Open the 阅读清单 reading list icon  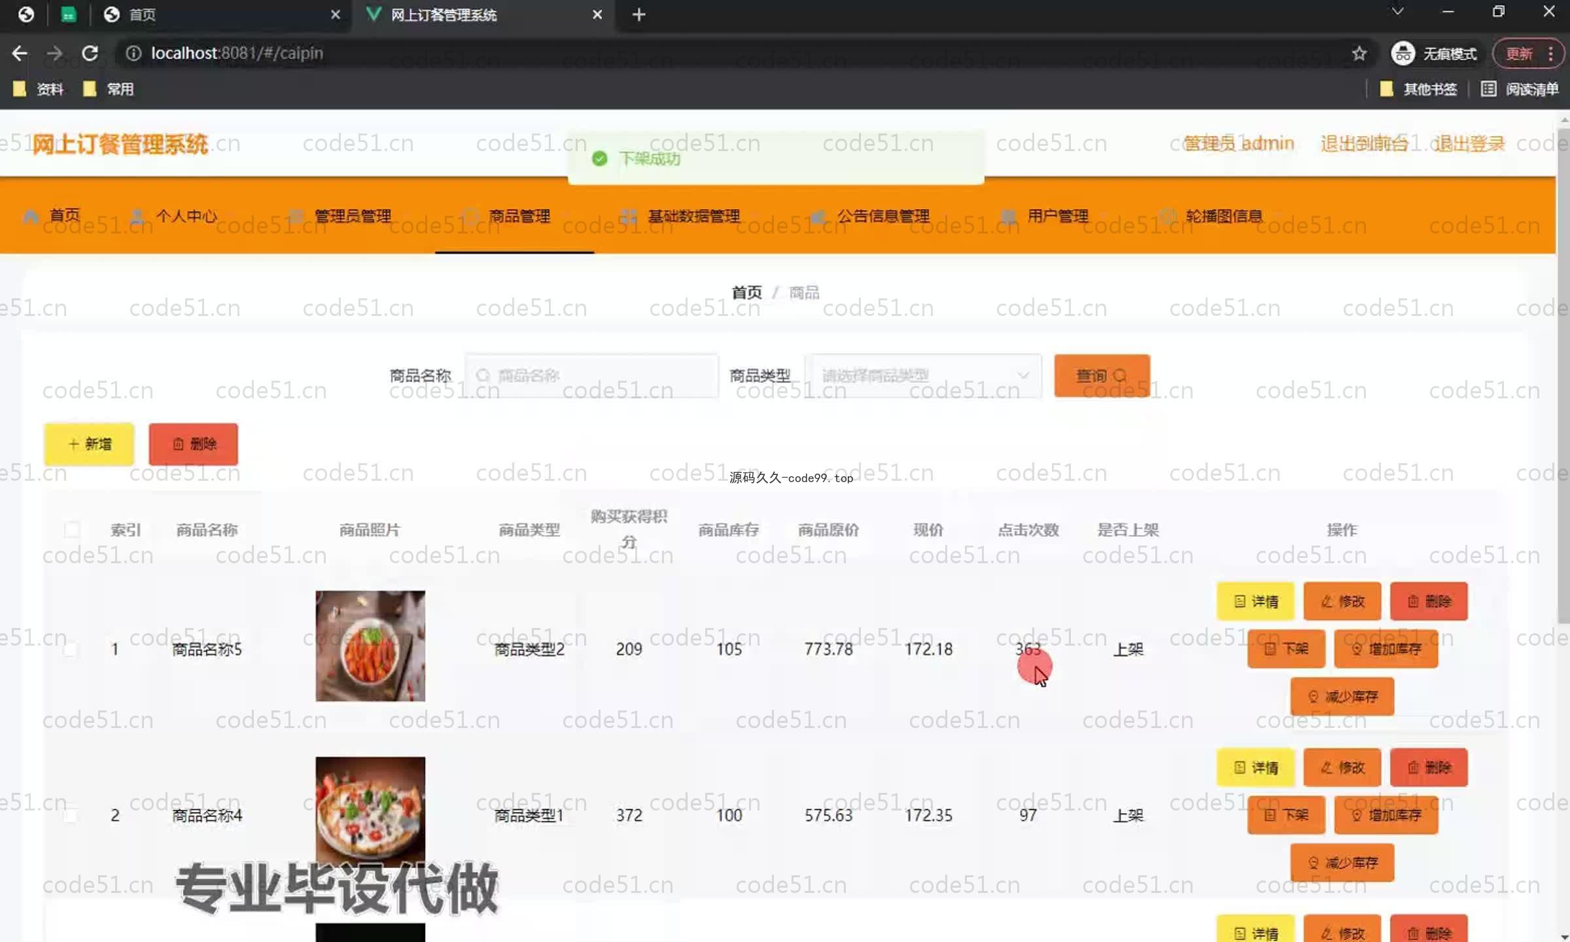click(1488, 89)
